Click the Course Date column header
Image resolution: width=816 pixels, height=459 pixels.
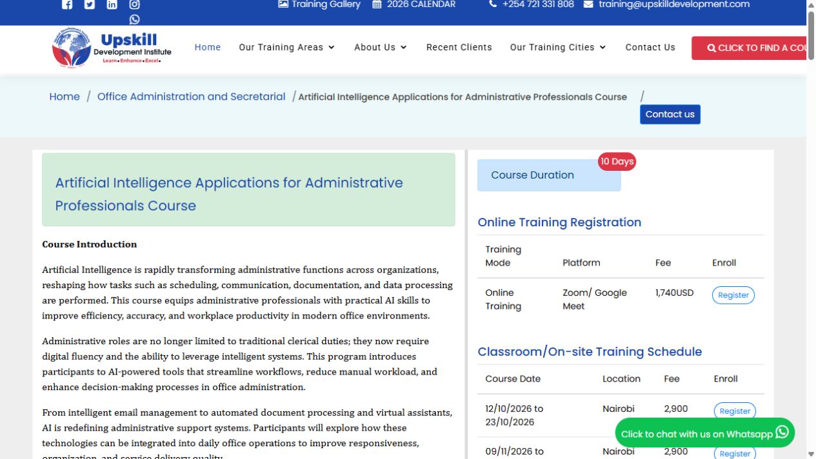coord(513,379)
